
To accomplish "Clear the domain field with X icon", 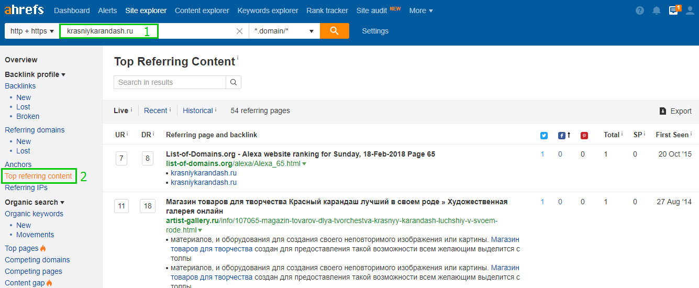I will [x=240, y=31].
